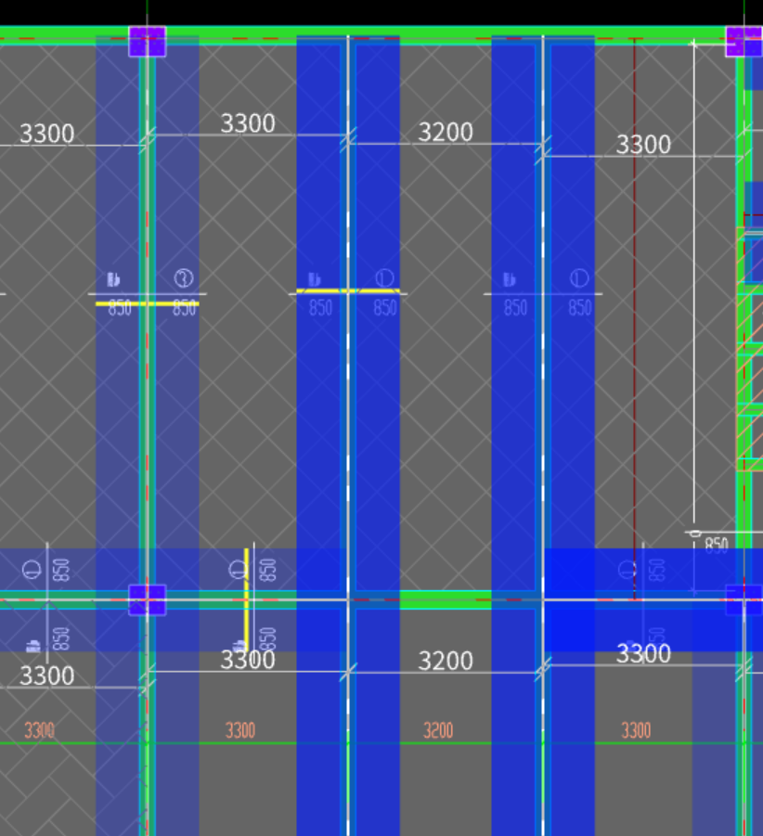
Task: Click the circled number 3 rebar marker
Action: (x=184, y=278)
